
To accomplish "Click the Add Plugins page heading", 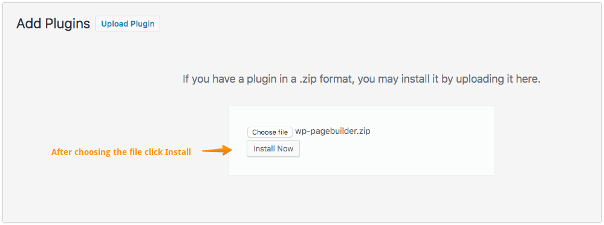I will coord(53,24).
